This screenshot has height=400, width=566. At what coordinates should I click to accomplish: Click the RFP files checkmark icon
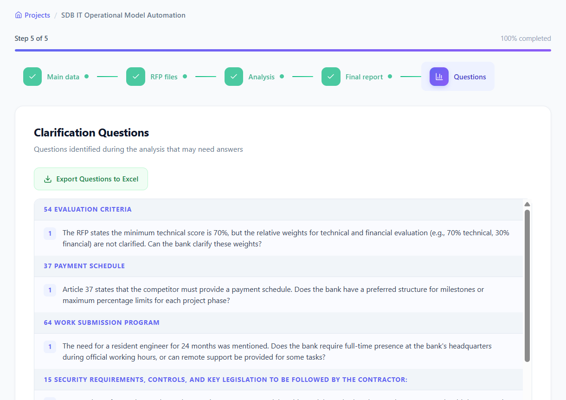tap(135, 77)
